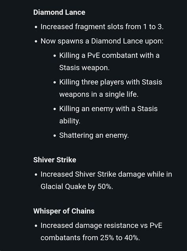Viewport: 187px width, 251px height.
Task: Click 'Glacial Quake by 50%.' text
Action: click(77, 187)
